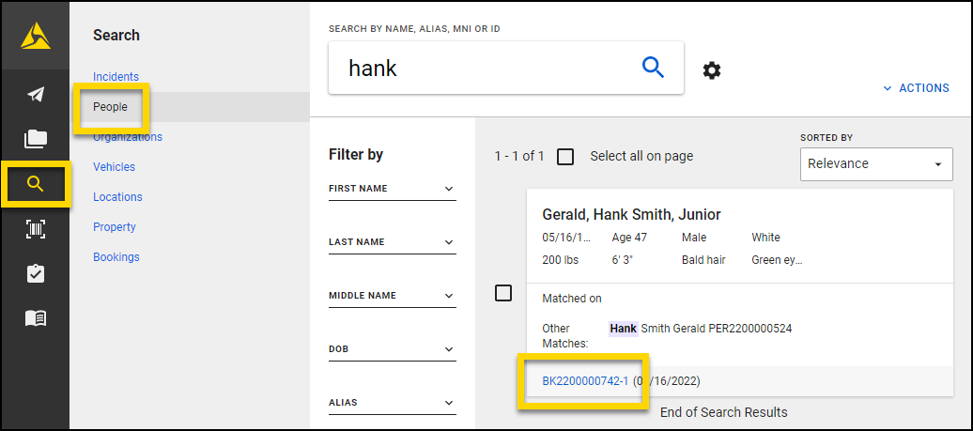Open the barcode scanner sidebar icon
The width and height of the screenshot is (973, 431).
(x=35, y=229)
